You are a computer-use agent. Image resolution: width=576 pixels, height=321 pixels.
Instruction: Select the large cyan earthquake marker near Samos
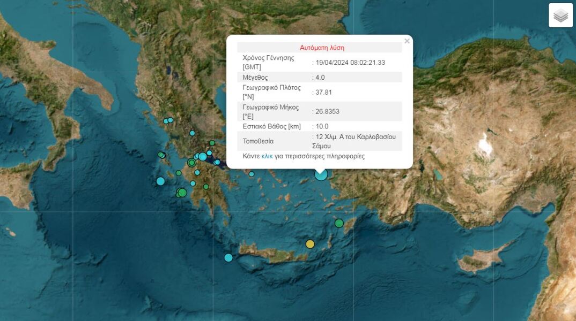click(x=321, y=175)
